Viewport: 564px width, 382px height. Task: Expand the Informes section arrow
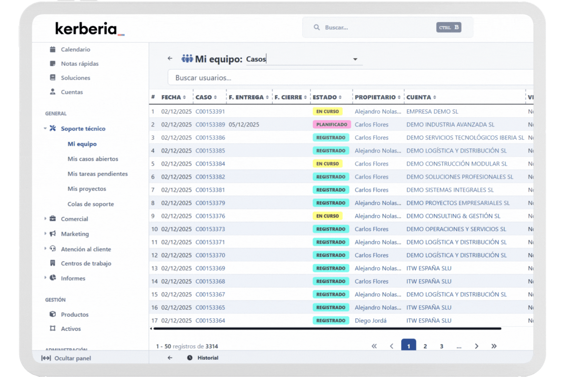[x=45, y=278]
